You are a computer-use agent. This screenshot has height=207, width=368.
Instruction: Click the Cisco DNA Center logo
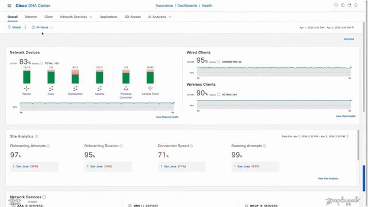point(33,6)
